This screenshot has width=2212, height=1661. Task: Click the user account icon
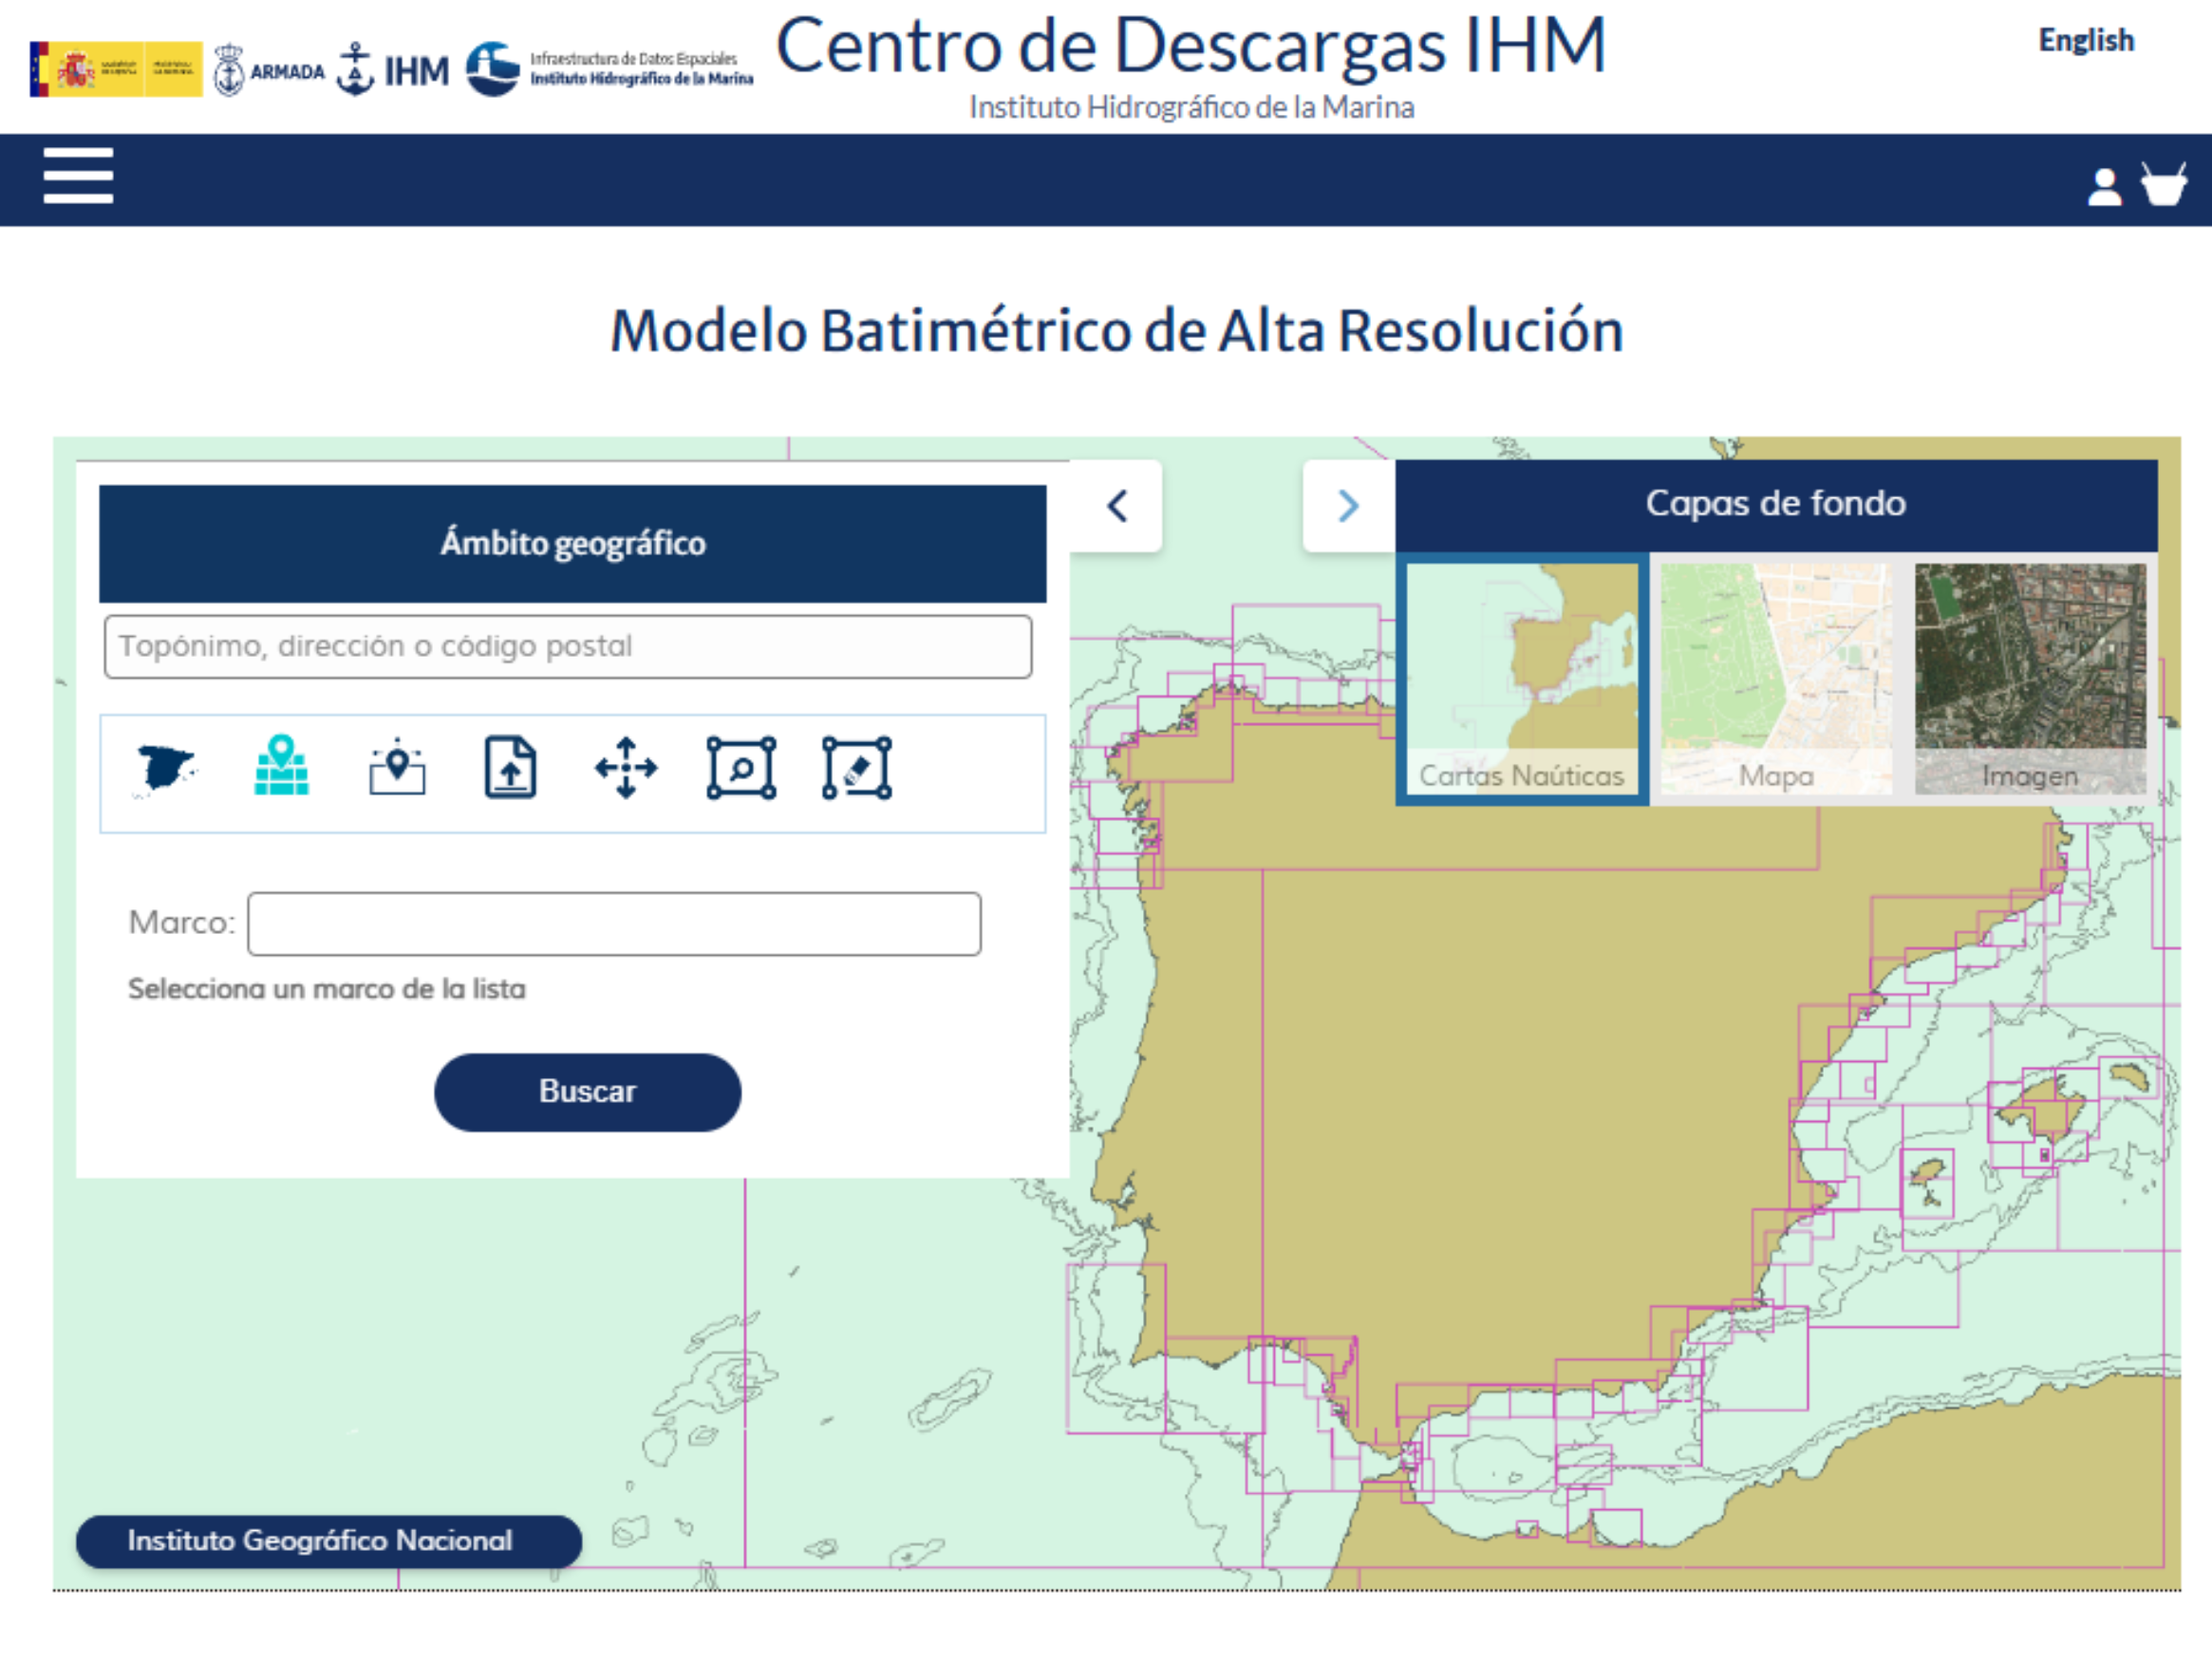(2104, 187)
